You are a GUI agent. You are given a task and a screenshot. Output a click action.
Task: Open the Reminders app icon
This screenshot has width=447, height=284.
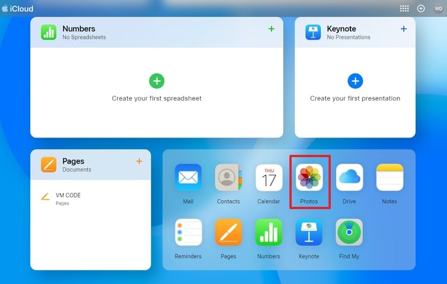pyautogui.click(x=188, y=232)
